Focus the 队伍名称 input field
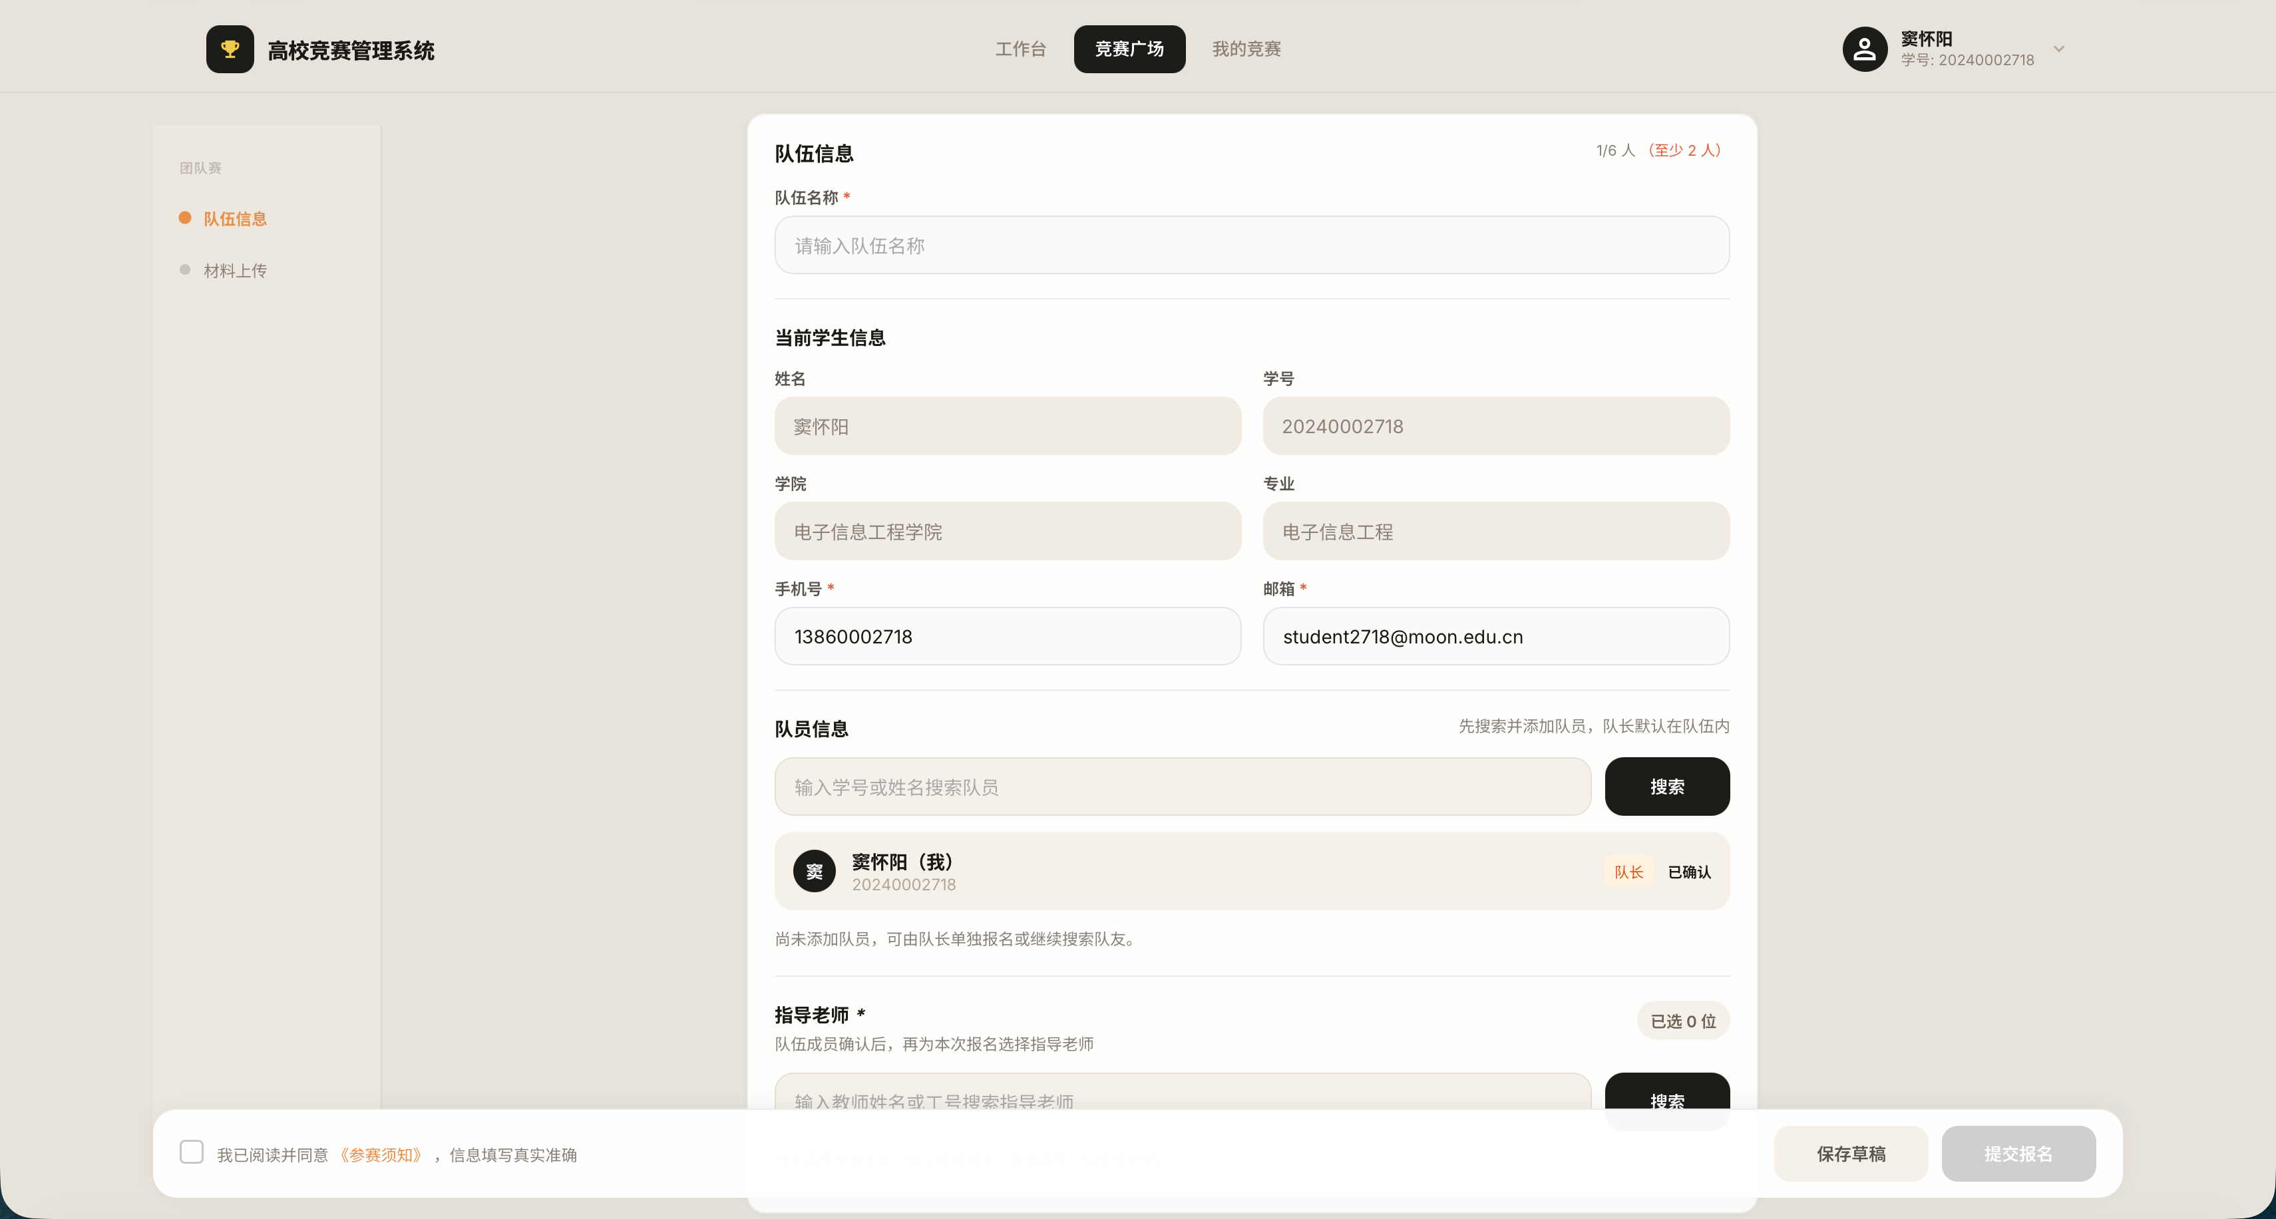2276x1219 pixels. (1251, 246)
